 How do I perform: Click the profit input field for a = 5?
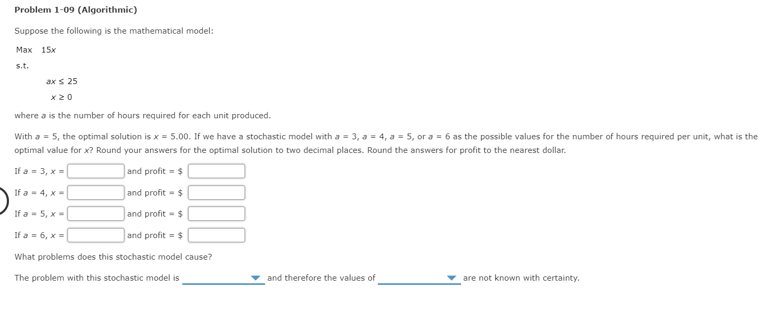216,213
